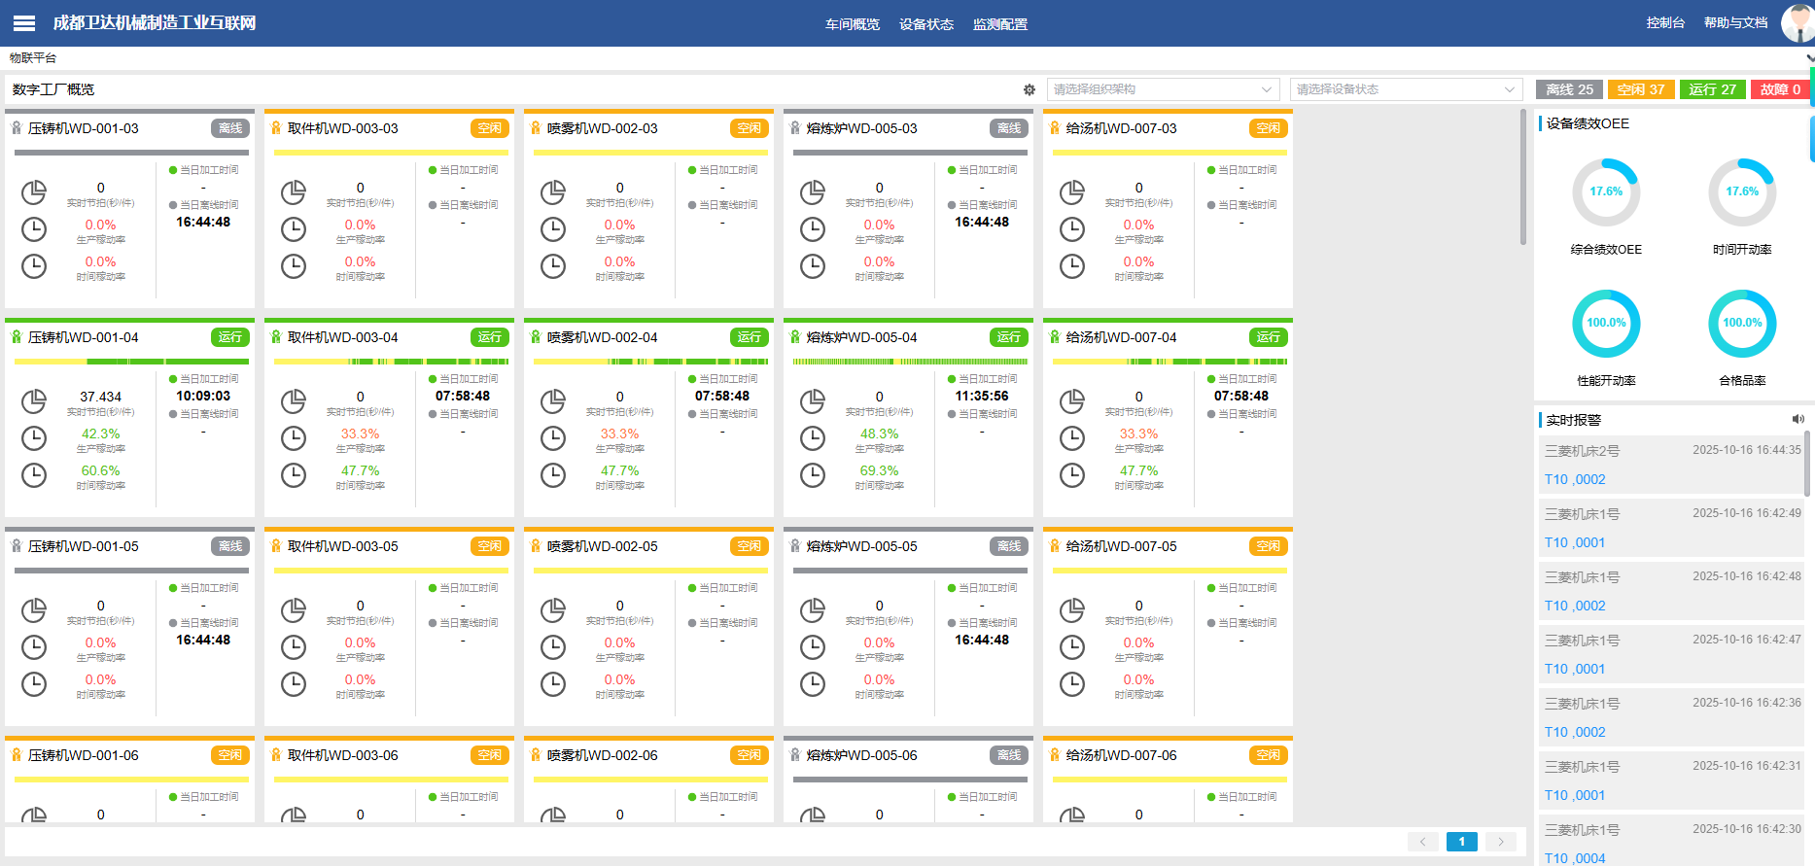Switch to the 设备状态 nav tab
The height and width of the screenshot is (867, 1815).
[x=925, y=24]
